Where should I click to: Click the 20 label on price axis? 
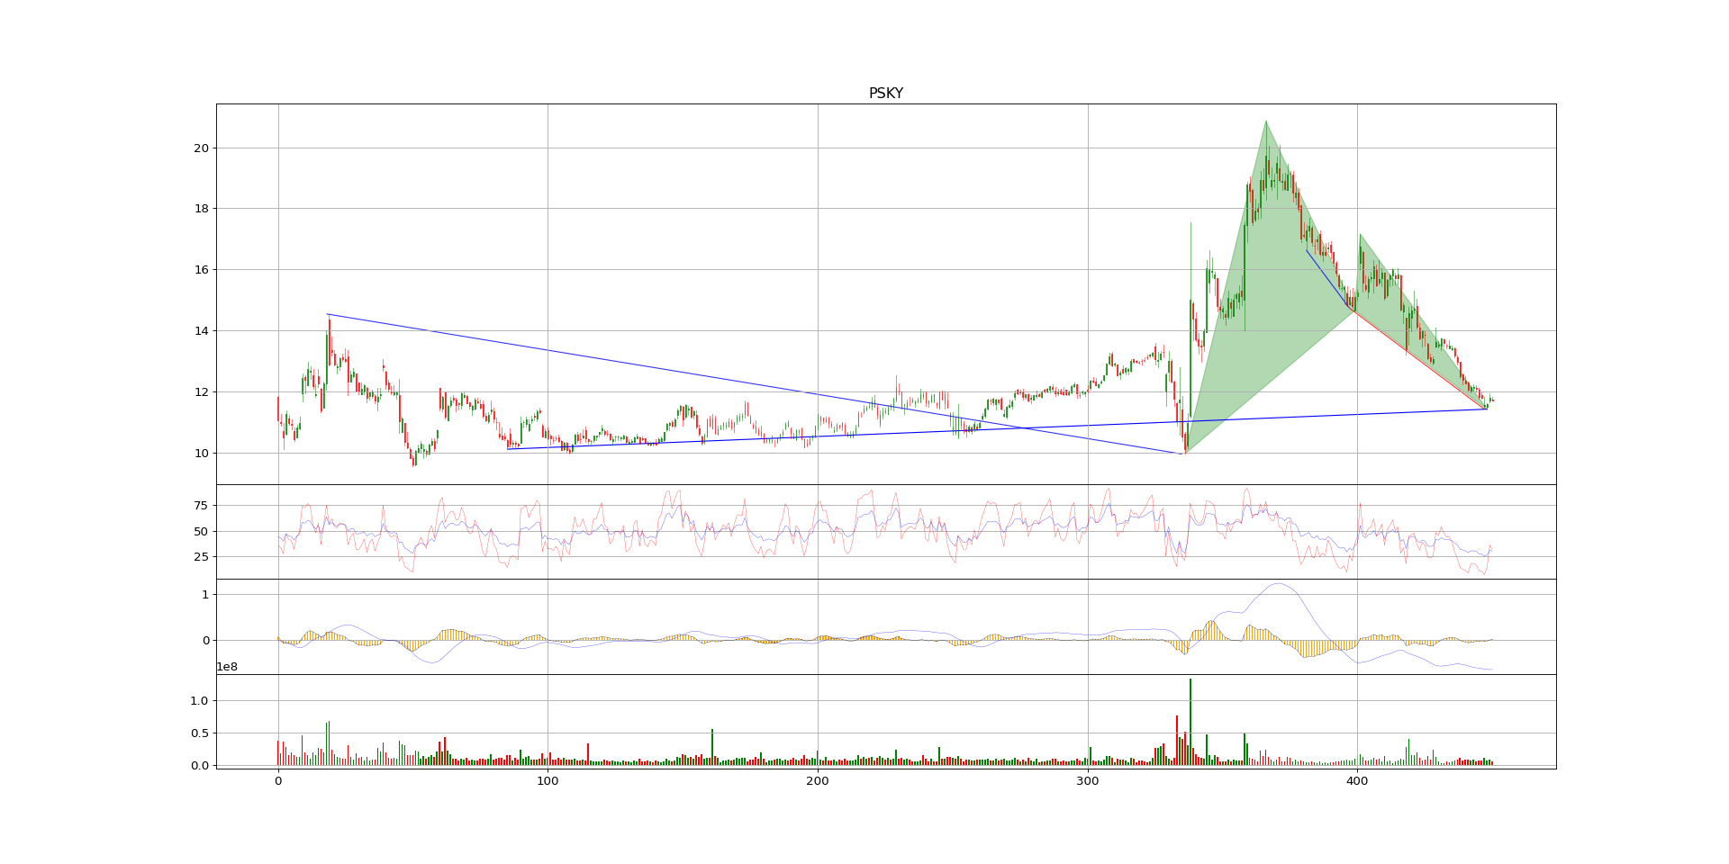point(201,148)
